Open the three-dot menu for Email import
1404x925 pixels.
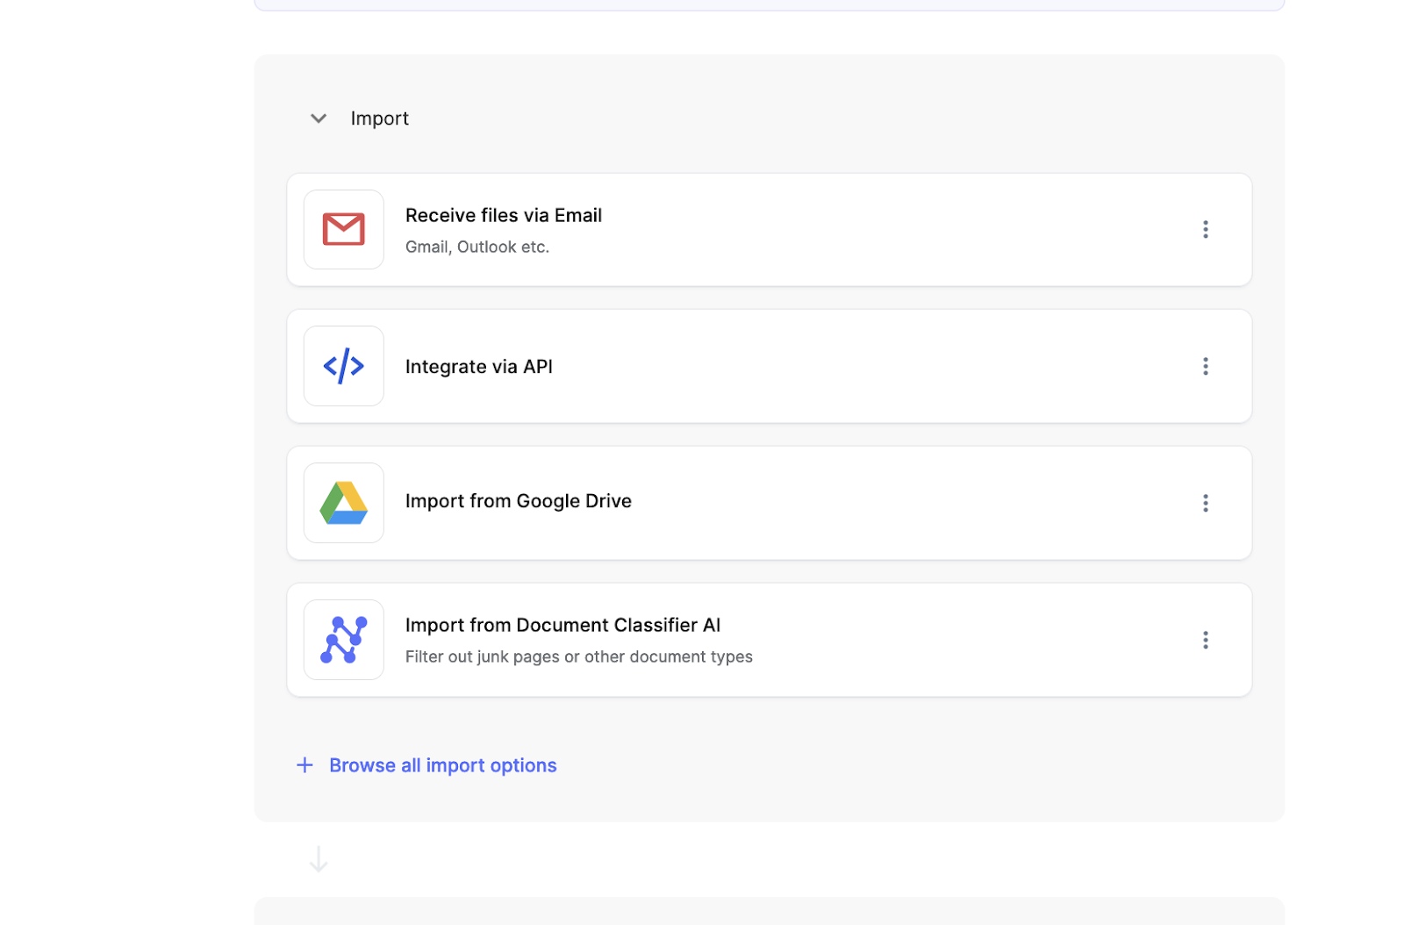[1205, 229]
